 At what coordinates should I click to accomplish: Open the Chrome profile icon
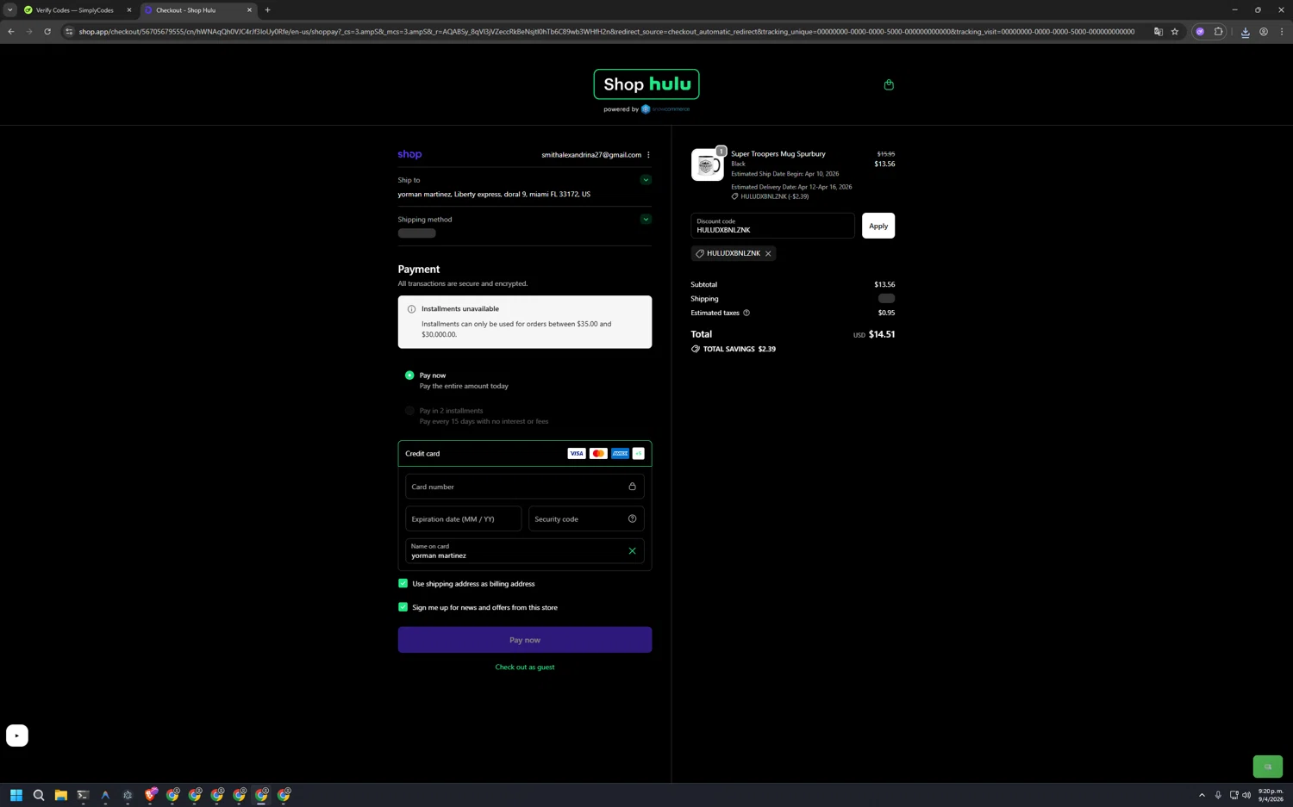(1264, 32)
